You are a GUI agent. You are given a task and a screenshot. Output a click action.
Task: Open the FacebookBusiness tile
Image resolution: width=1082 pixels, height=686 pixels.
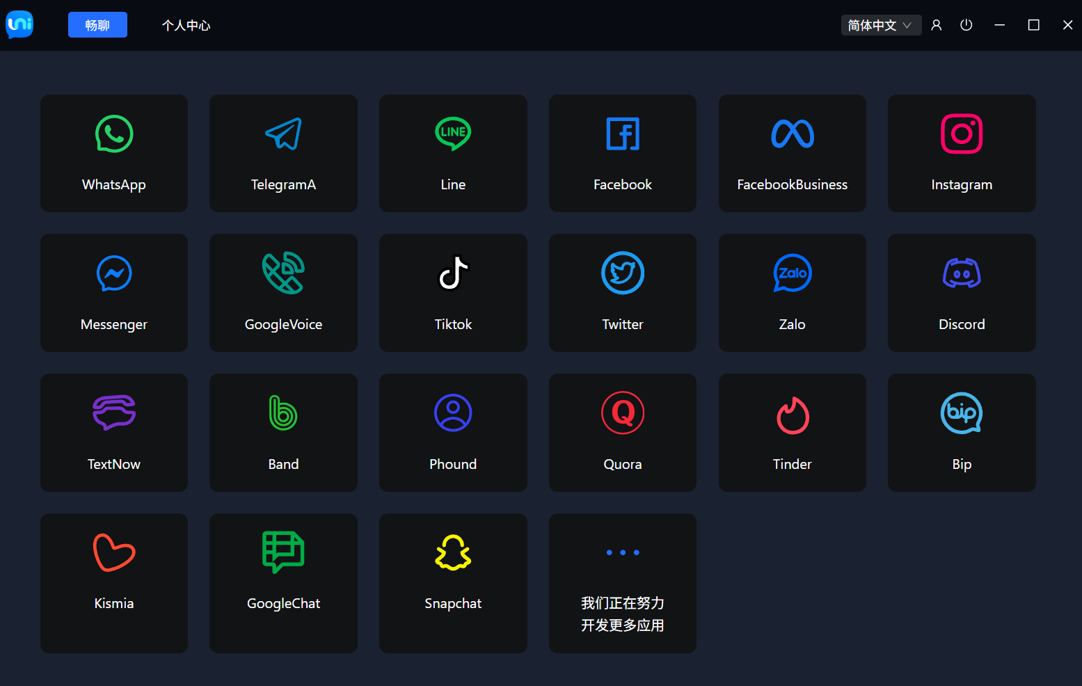pos(793,153)
